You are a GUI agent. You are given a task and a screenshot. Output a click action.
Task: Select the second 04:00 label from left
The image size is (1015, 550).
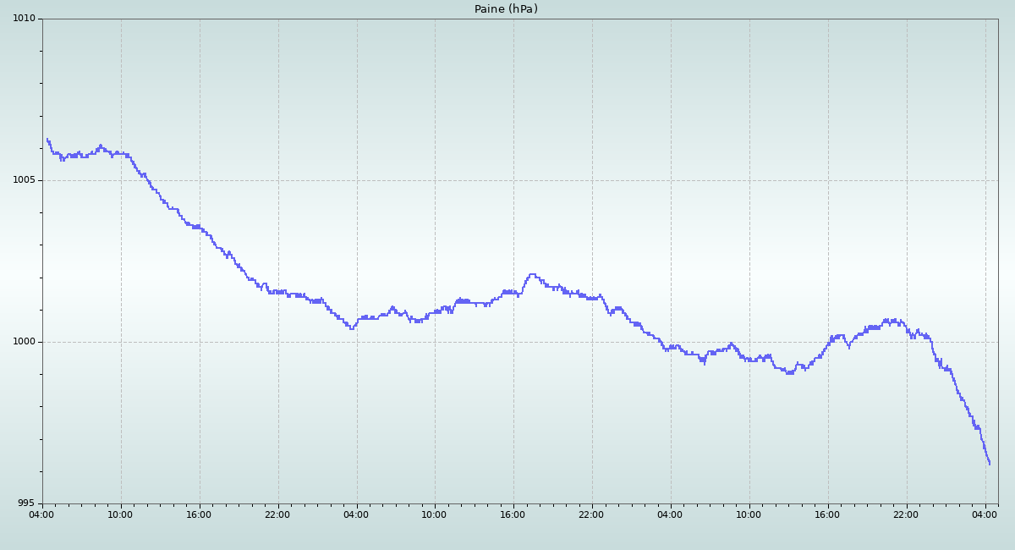(356, 514)
